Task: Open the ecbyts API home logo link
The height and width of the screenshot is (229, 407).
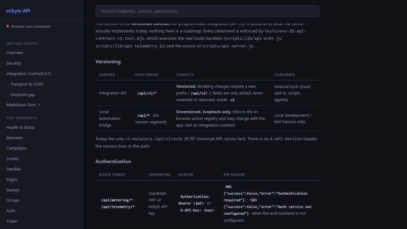Action: pos(18,11)
